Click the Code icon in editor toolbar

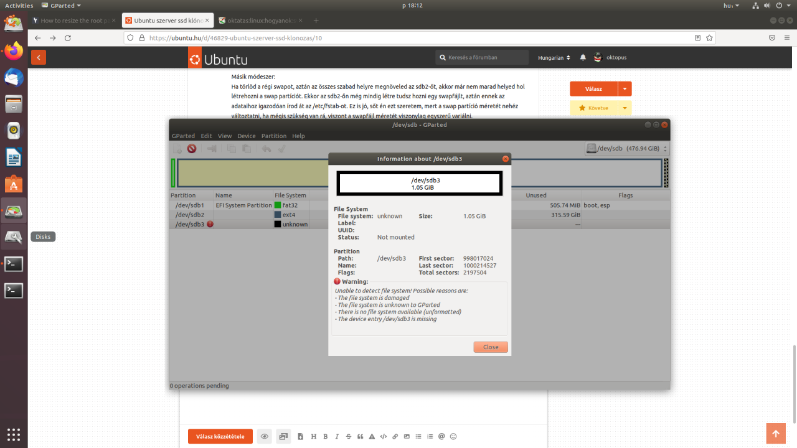[384, 436]
